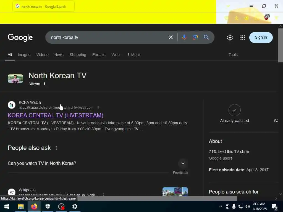This screenshot has height=212, width=283.
Task: Click the Sign in button
Action: (x=261, y=38)
